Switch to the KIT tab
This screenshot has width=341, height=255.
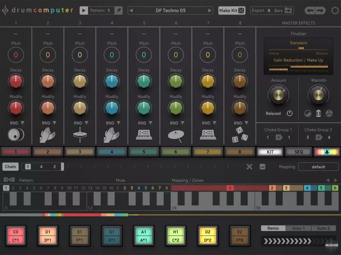pyautogui.click(x=270, y=152)
